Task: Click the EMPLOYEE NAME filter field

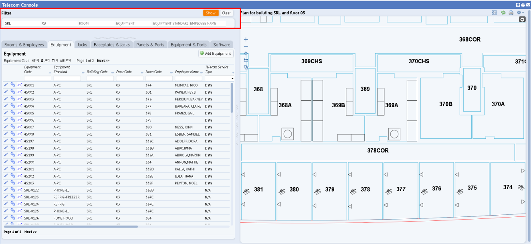Action: point(208,23)
